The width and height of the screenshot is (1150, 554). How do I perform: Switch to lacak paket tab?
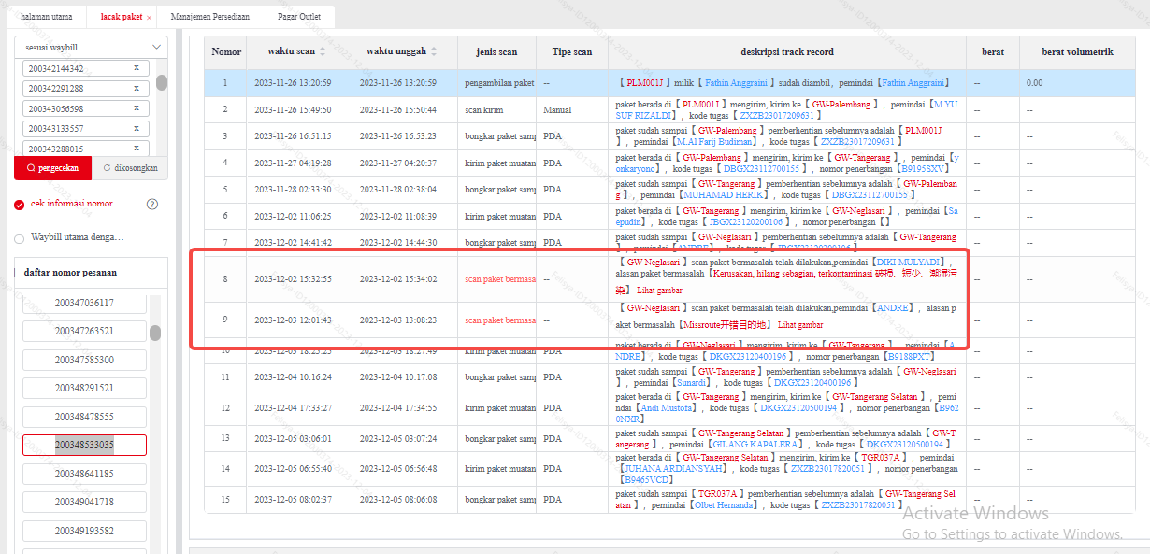(121, 17)
